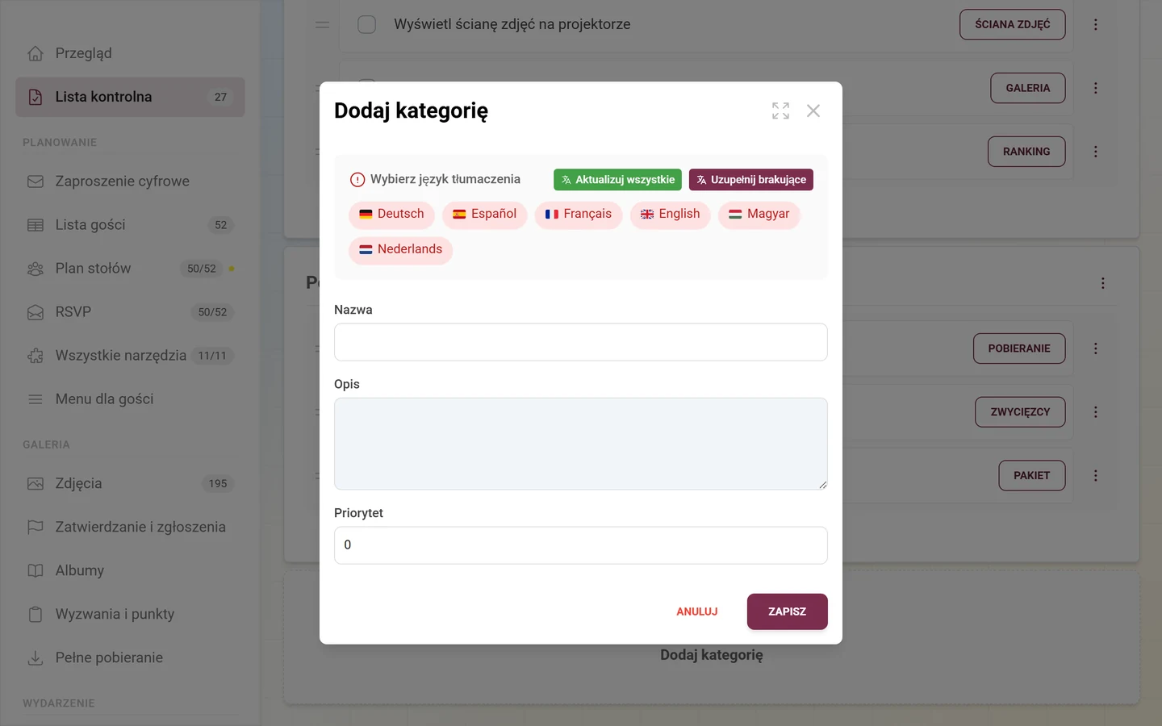Open options menu next to ŚCIANA ZDJĘĆ
The width and height of the screenshot is (1162, 726).
pos(1095,24)
